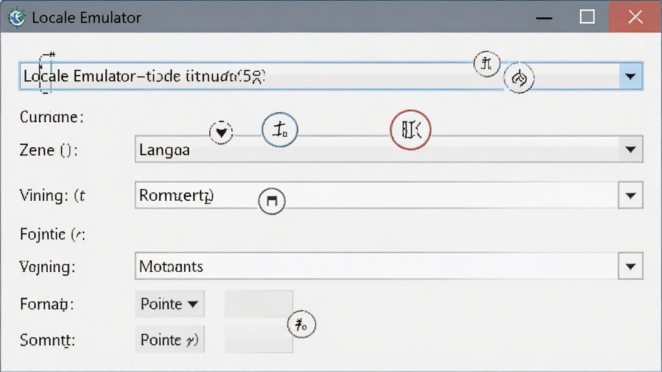Expand the Langoa dropdown arrow
662x372 pixels.
tap(631, 149)
